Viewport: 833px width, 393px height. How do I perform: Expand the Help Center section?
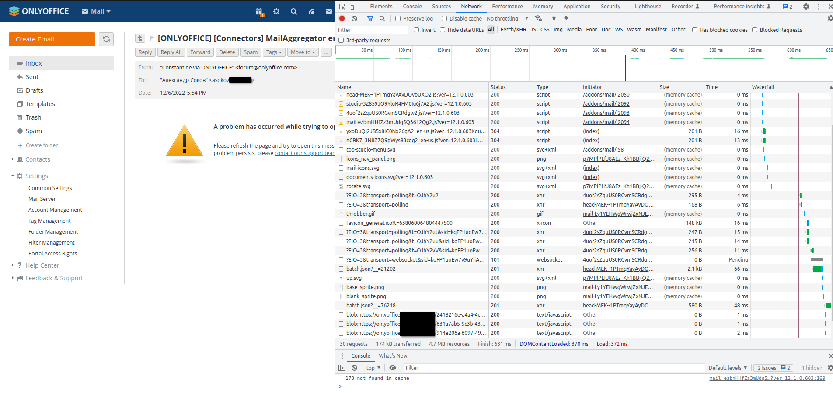coord(12,265)
